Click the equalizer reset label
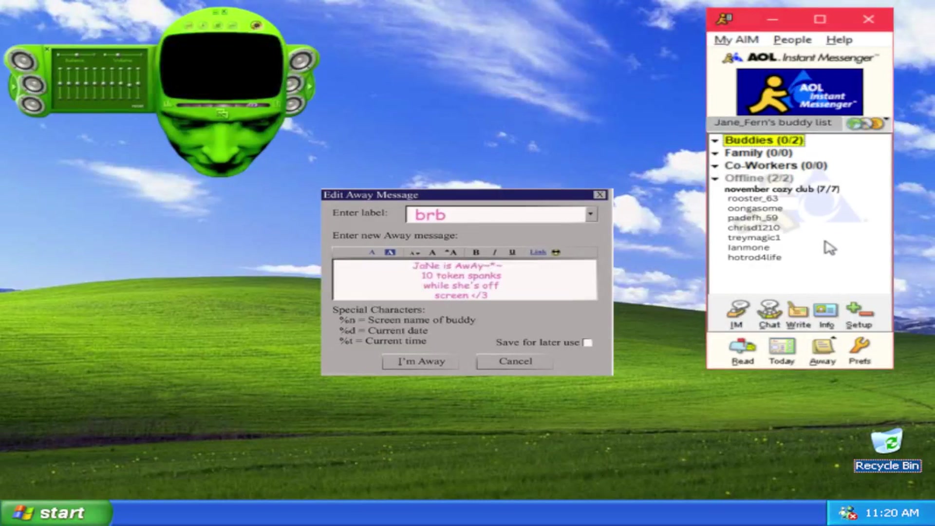 tap(137, 106)
